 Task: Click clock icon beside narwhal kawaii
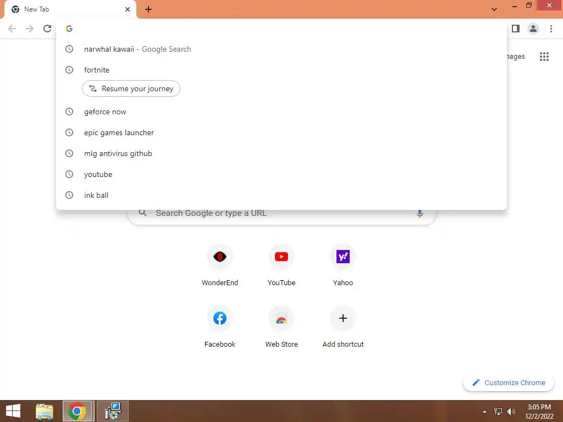pyautogui.click(x=69, y=49)
